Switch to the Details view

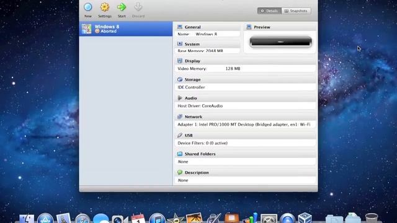[x=269, y=11]
